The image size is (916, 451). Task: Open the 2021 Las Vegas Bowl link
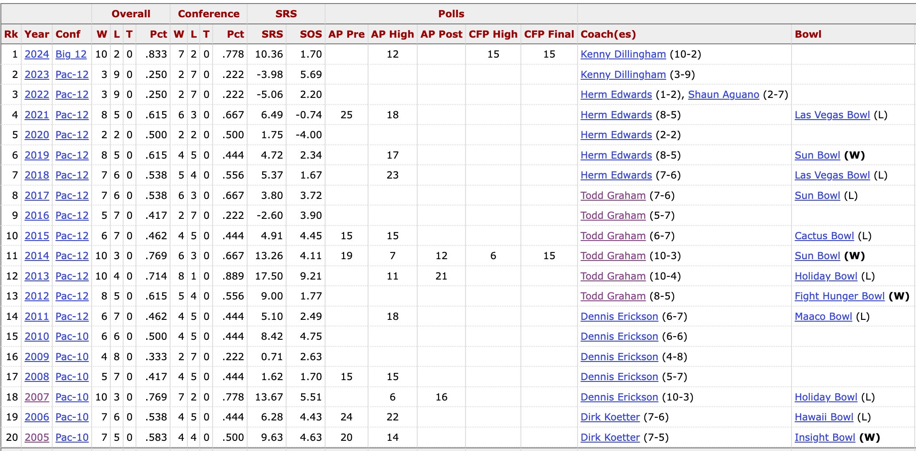pos(832,115)
